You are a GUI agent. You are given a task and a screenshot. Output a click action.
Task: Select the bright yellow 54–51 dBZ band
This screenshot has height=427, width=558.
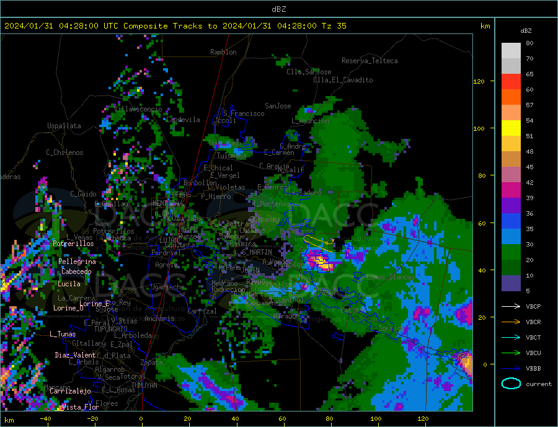coord(511,128)
